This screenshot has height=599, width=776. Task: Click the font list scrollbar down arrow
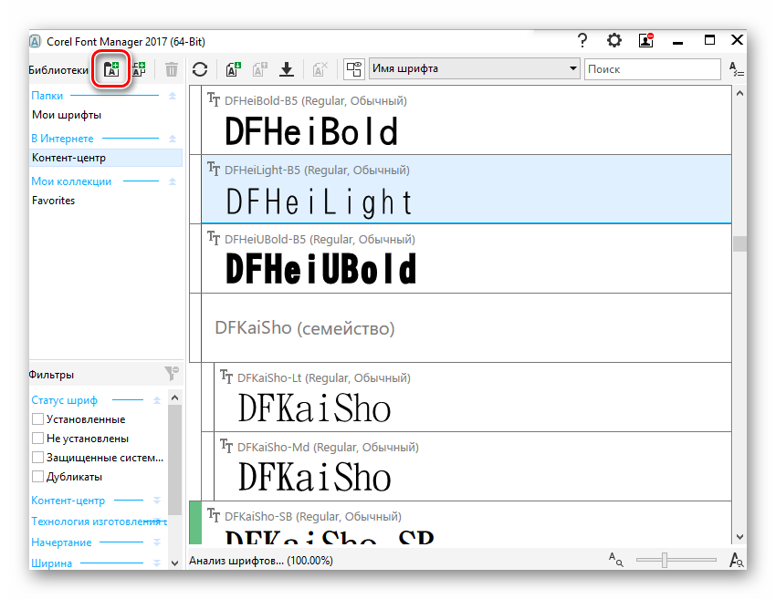coord(739,537)
